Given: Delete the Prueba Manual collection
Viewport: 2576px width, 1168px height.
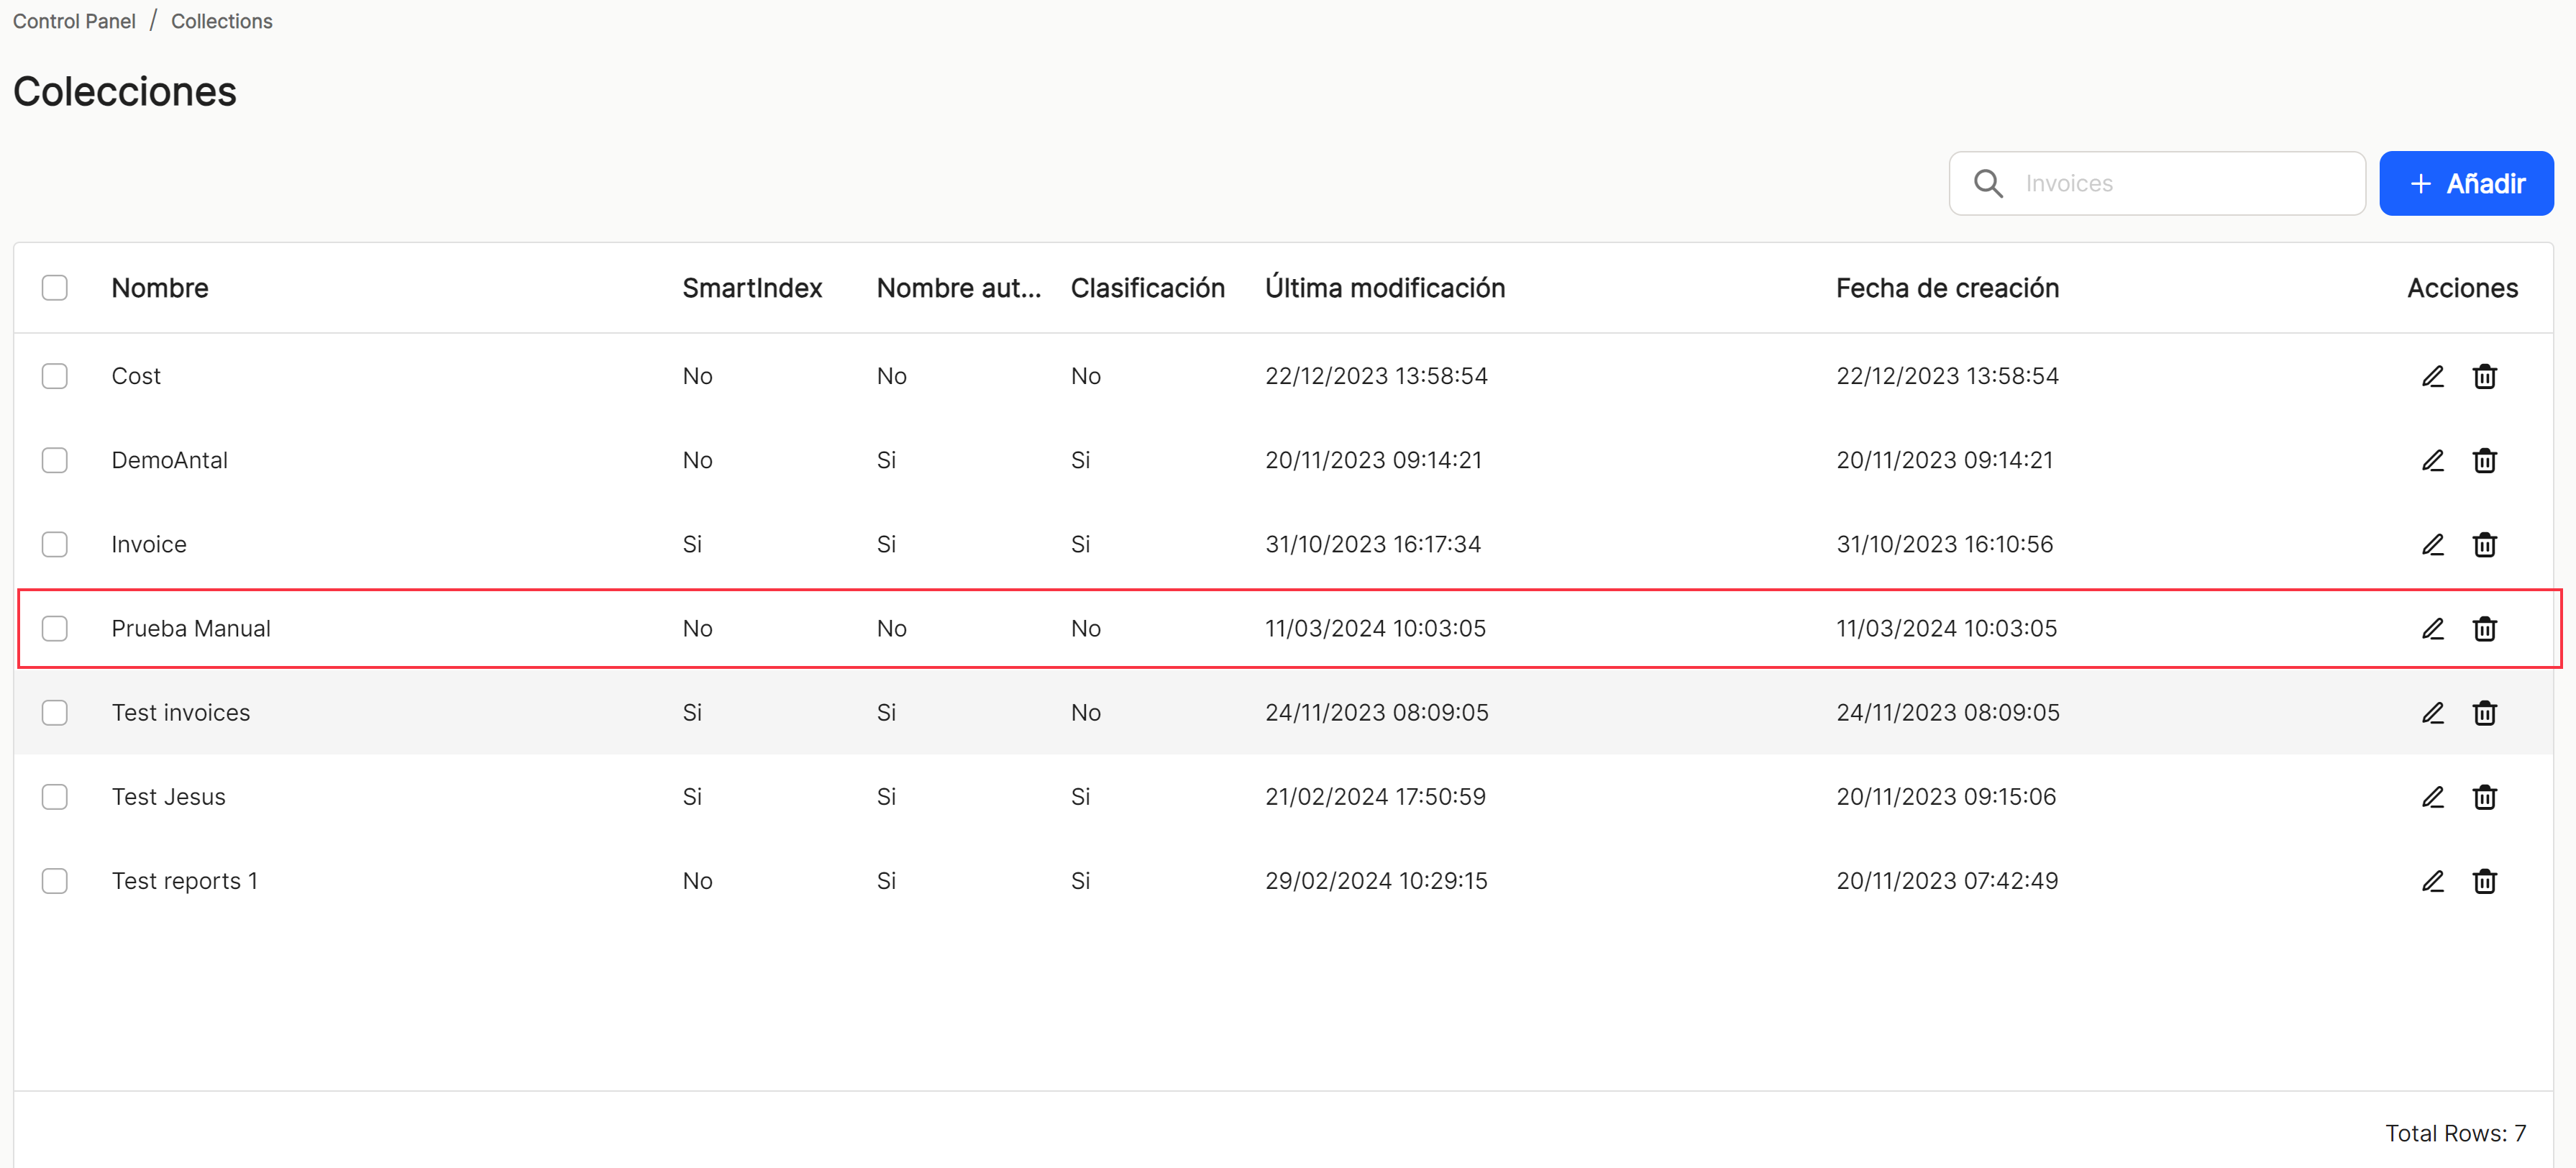Looking at the screenshot, I should [2484, 628].
